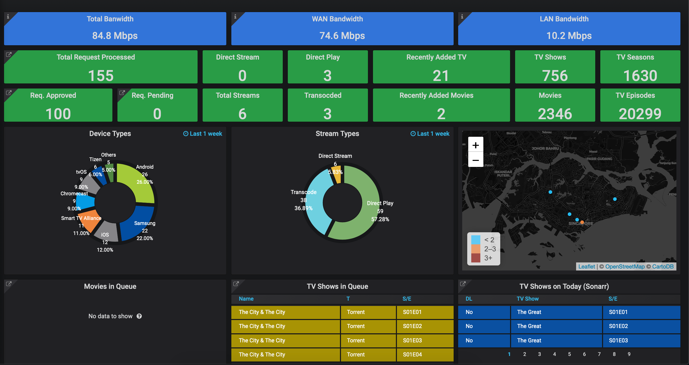
Task: Click 'No' DL cell in The Great S01E02 row
Action: [x=484, y=326]
